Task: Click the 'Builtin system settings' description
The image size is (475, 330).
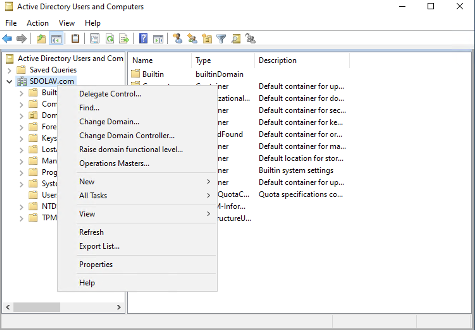Action: pyautogui.click(x=296, y=170)
